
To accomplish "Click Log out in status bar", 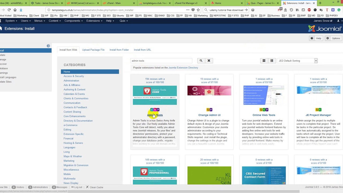I will 76,187.
